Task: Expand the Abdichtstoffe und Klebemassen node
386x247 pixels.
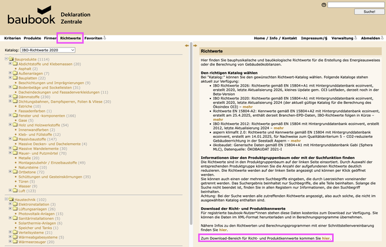Action: [x=10, y=64]
